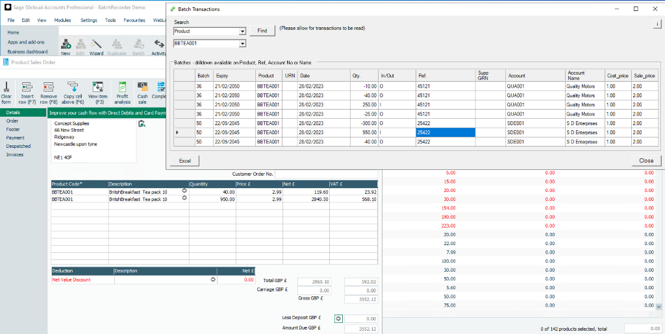Open the Search type Product dropdown
The width and height of the screenshot is (665, 334).
[x=243, y=31]
